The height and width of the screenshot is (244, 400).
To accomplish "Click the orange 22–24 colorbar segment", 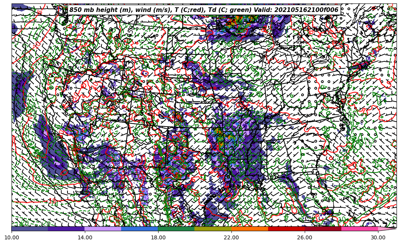I will pyautogui.click(x=250, y=229).
